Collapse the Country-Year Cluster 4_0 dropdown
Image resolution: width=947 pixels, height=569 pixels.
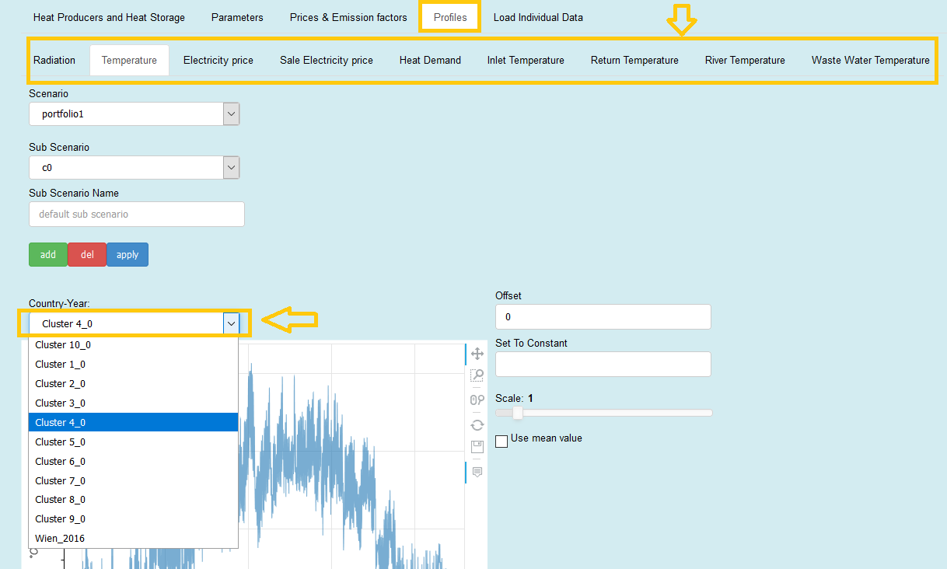pyautogui.click(x=134, y=323)
